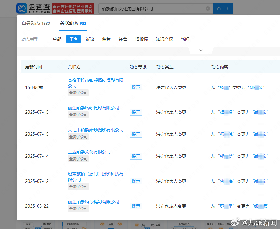
Task: Select the 工商 dynamic type filter
Action: click(x=74, y=39)
